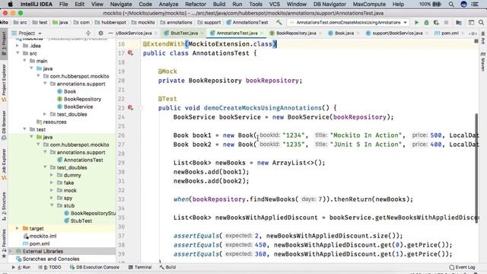This screenshot has width=487, height=274.
Task: Open Search Everywhere magnifier in IDE toolbar
Action: point(481,22)
